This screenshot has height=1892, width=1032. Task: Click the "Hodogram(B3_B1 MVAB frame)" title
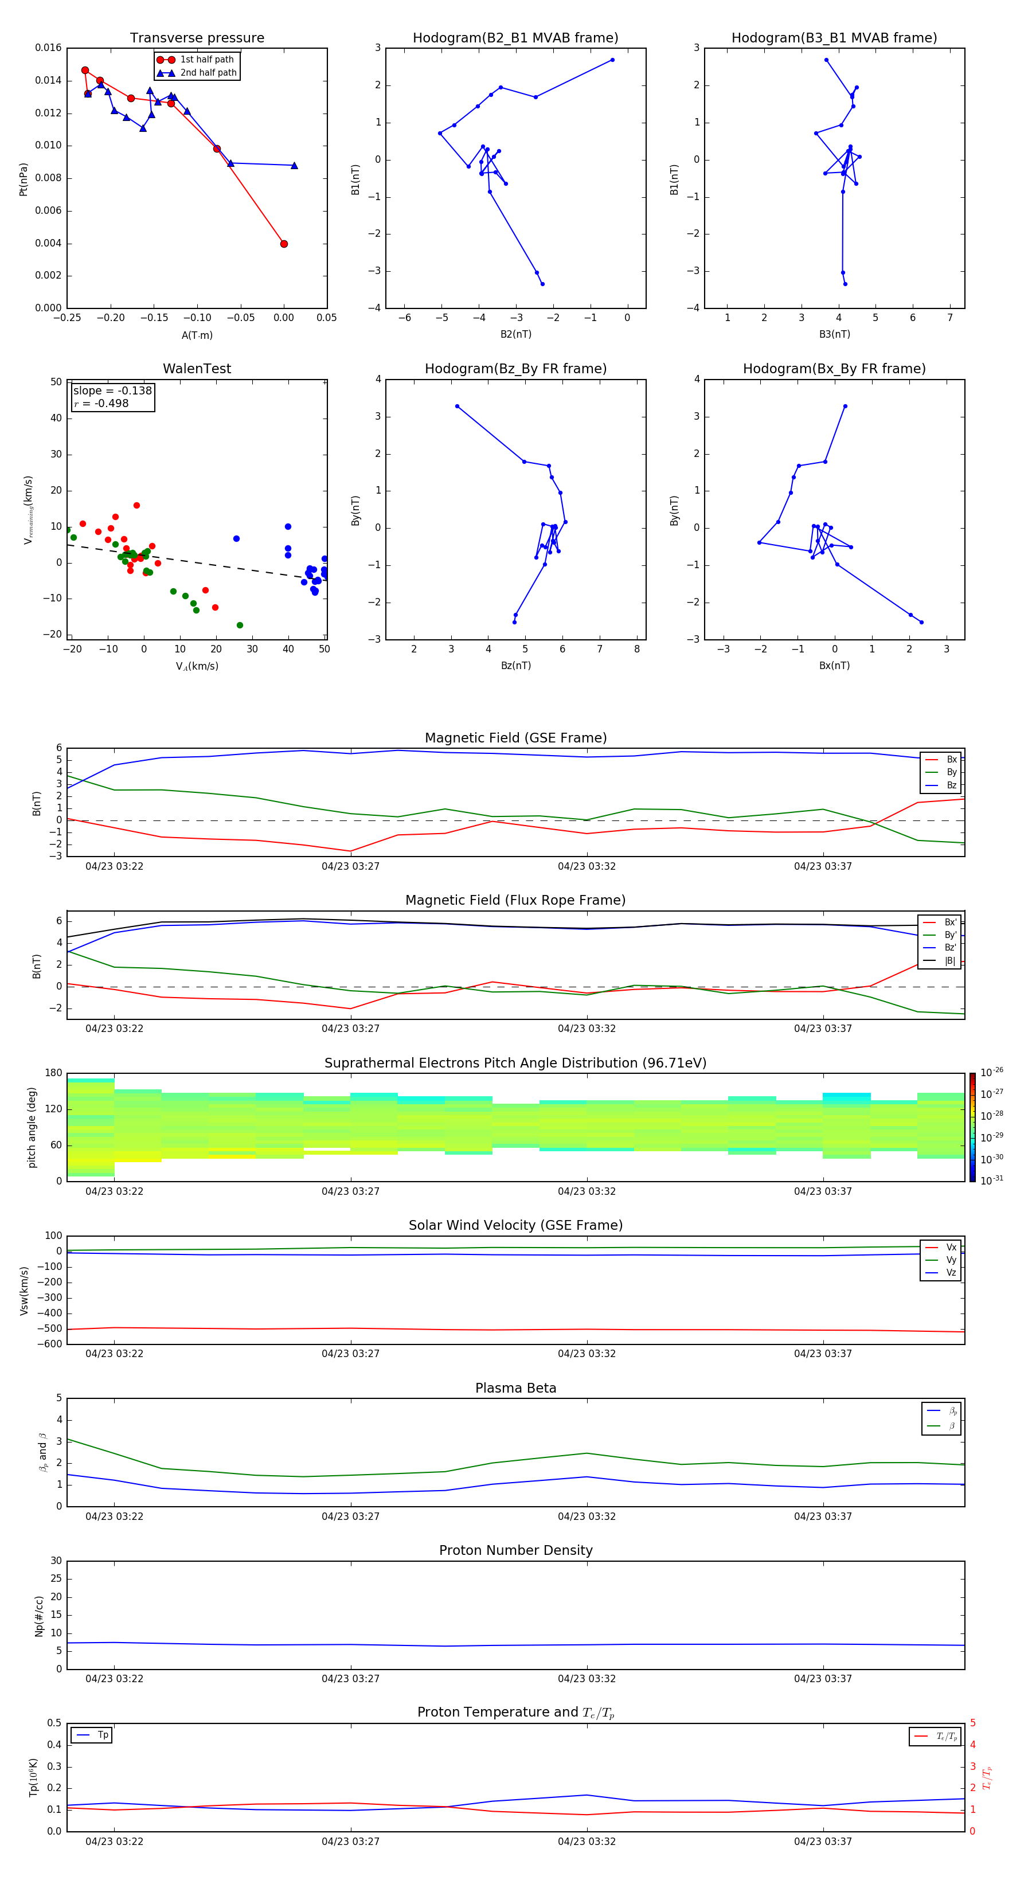pos(834,37)
